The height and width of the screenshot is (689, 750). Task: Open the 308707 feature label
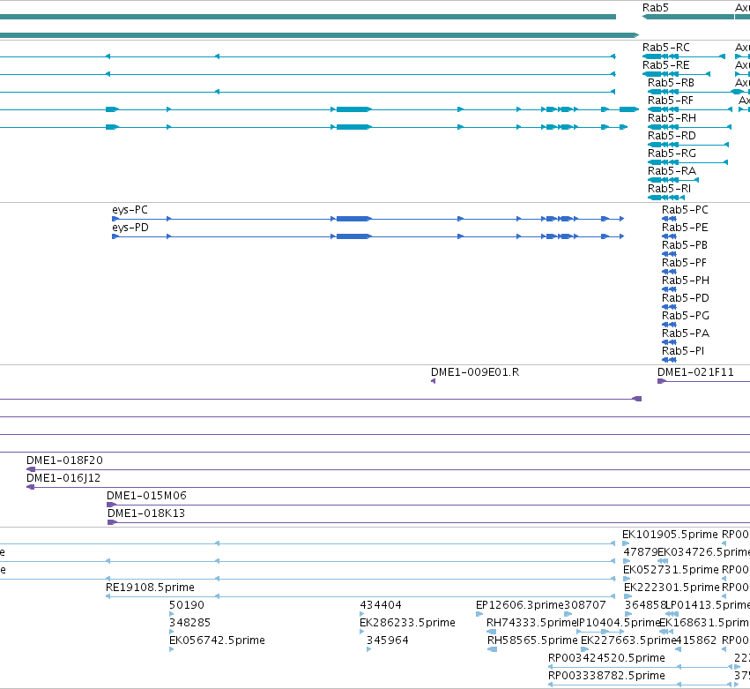585,606
